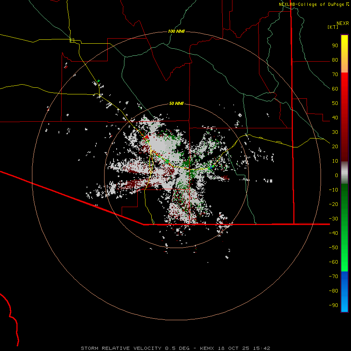
Task: Click the '-30' value on the velocity scale
Action: (x=333, y=219)
